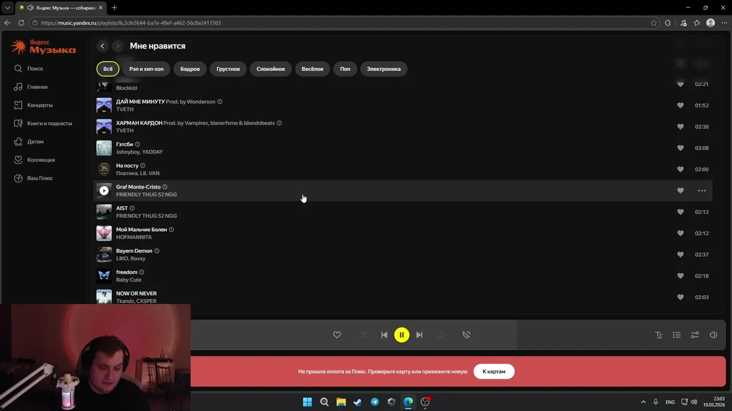732x411 pixels.
Task: Click the browser address bar URL
Action: pos(131,23)
